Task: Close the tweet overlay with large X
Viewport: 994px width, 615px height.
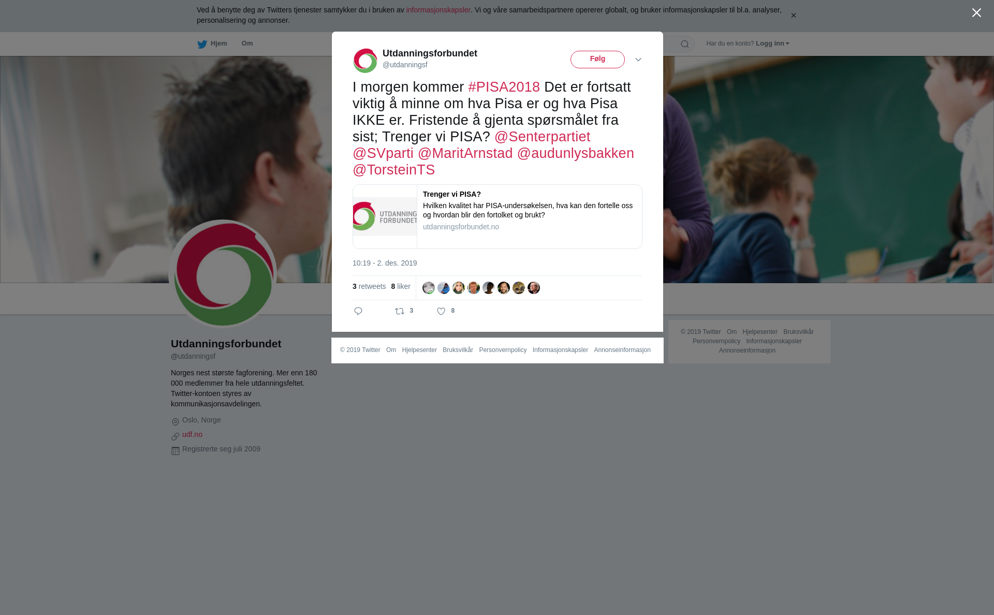Action: tap(976, 13)
